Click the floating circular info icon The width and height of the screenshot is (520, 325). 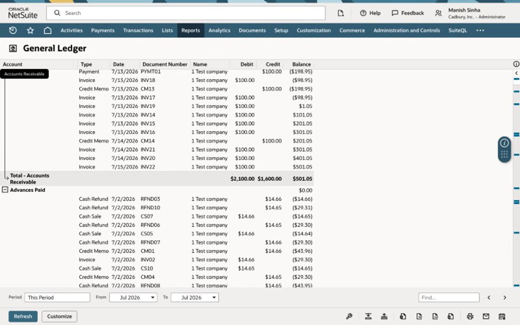point(504,143)
